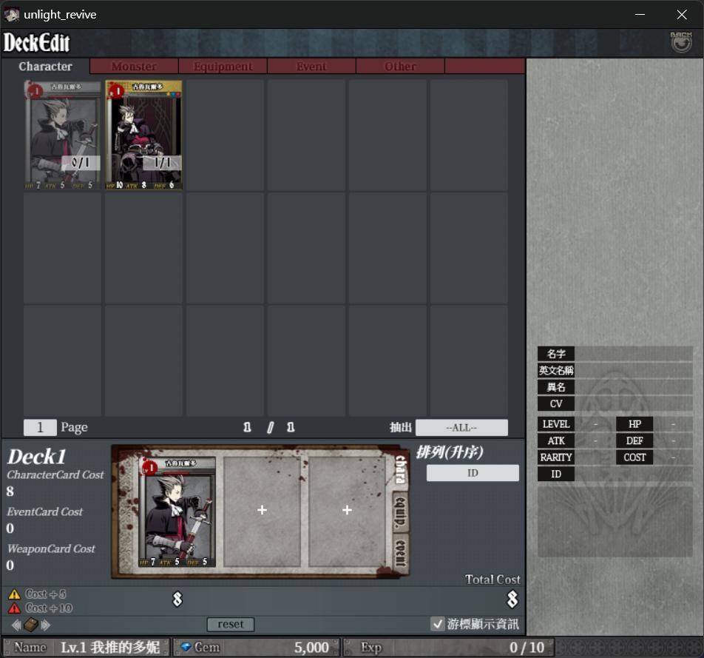Switch to the Equipment tab

(223, 66)
